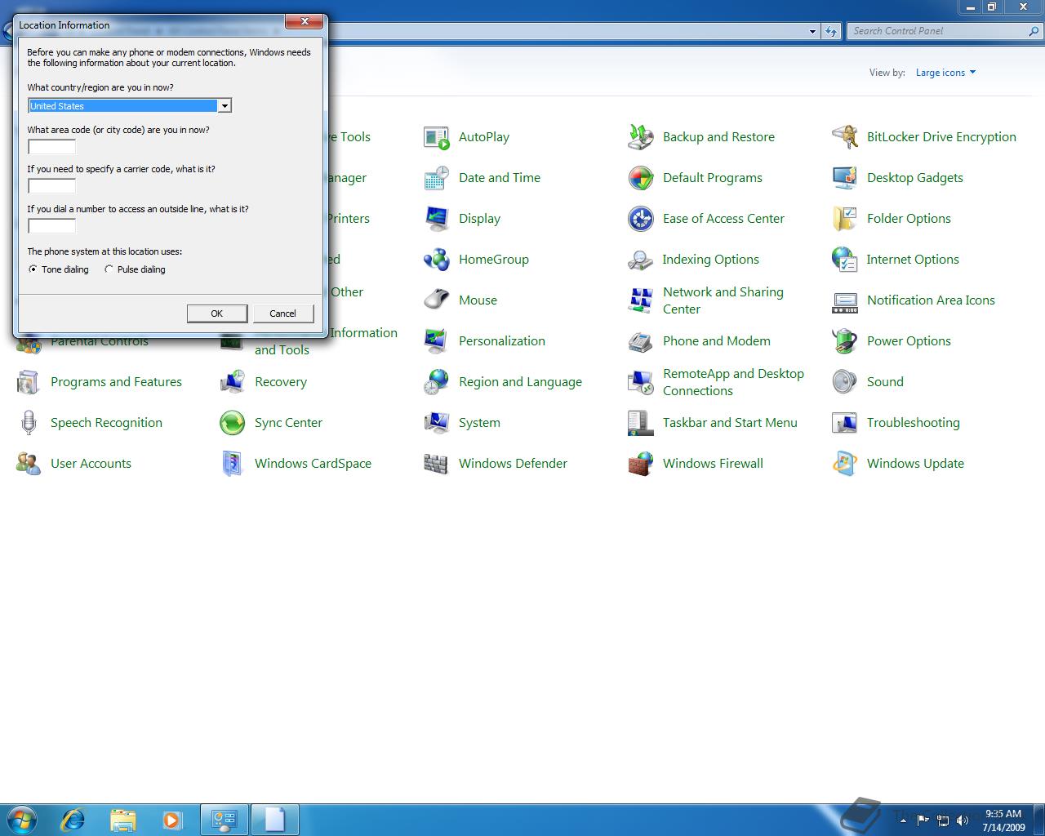Expand the address bar history dropdown arrow
The image size is (1045, 836).
point(812,31)
